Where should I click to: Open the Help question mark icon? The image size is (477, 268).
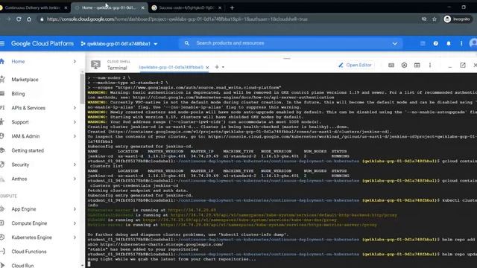(x=435, y=43)
